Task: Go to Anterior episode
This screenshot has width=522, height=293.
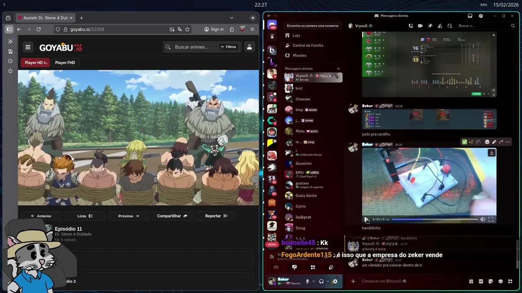Action: click(x=41, y=216)
